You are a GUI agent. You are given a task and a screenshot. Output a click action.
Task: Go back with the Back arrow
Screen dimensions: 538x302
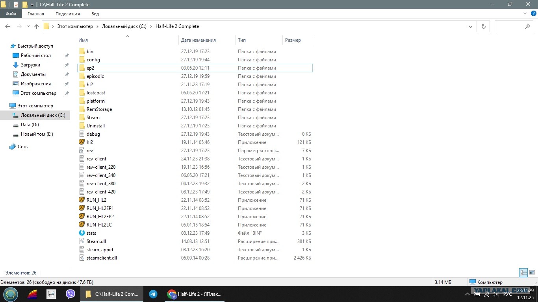tap(7, 26)
